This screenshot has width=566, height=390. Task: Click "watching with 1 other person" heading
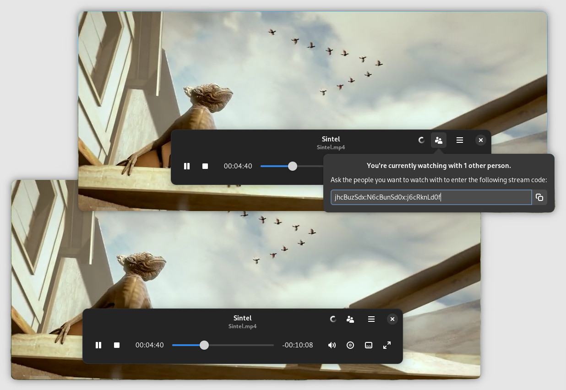(439, 166)
